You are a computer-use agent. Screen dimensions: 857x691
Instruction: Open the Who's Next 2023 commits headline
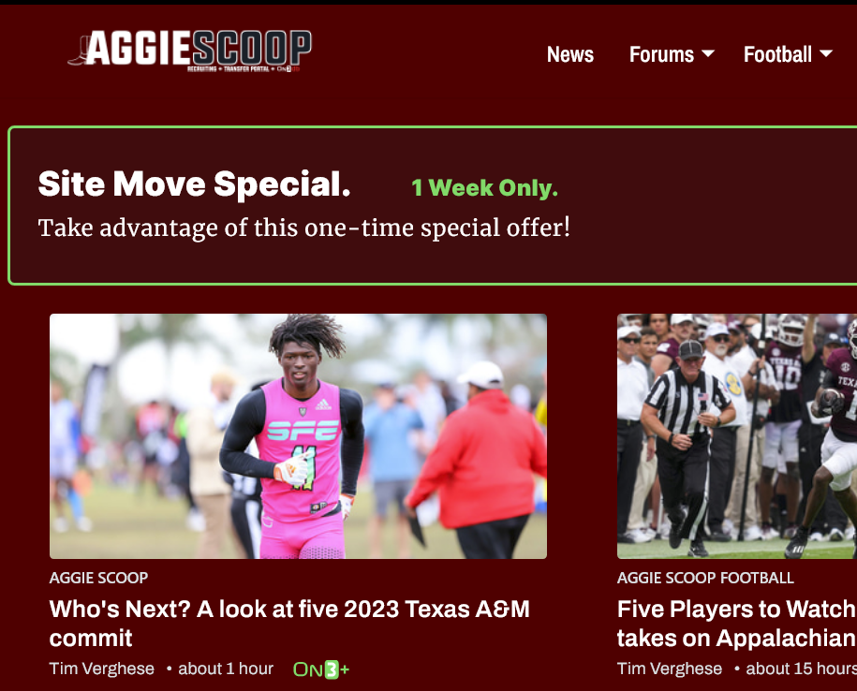click(x=289, y=624)
